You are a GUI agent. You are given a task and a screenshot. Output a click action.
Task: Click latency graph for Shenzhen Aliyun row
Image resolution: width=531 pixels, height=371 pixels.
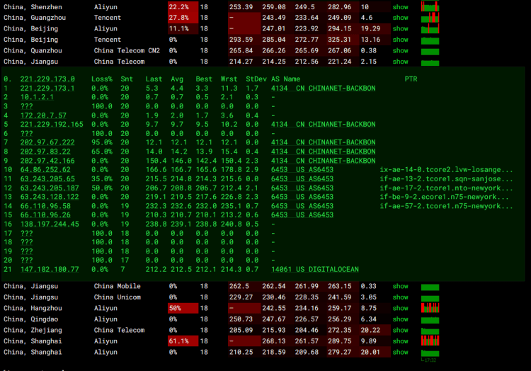(430, 7)
